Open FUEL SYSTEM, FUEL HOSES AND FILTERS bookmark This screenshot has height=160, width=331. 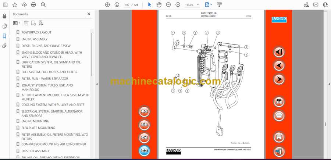point(49,72)
